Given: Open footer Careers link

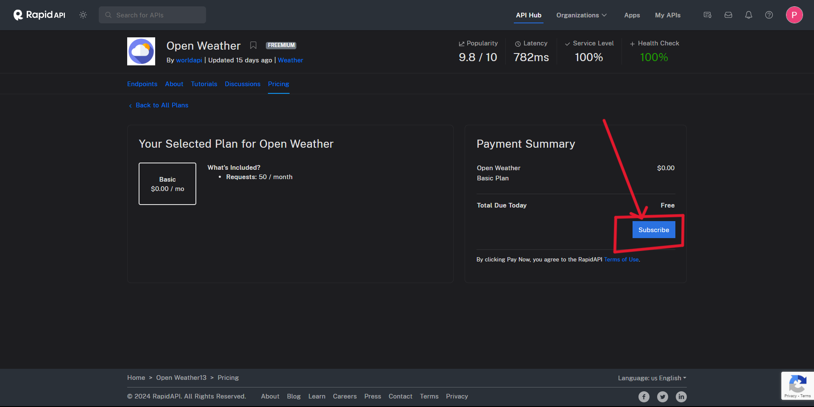Looking at the screenshot, I should point(345,396).
